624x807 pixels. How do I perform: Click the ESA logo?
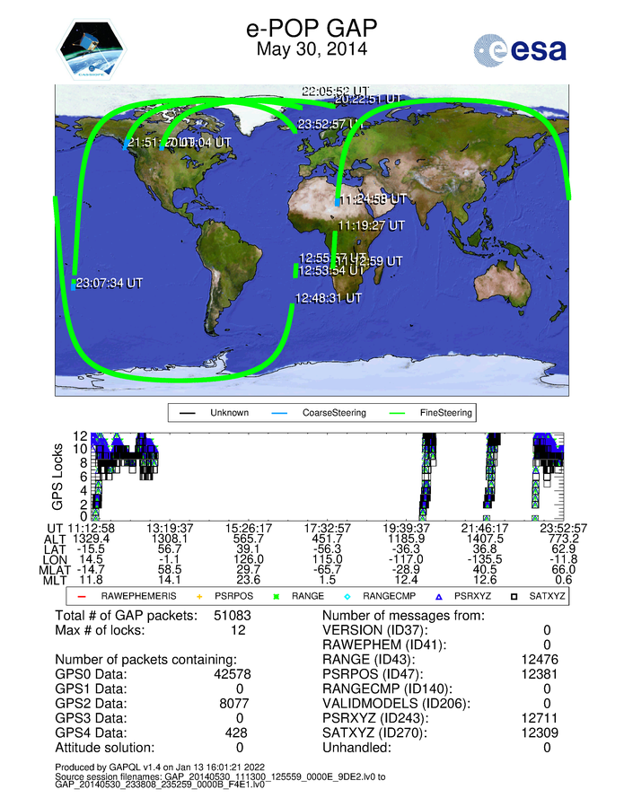point(521,50)
